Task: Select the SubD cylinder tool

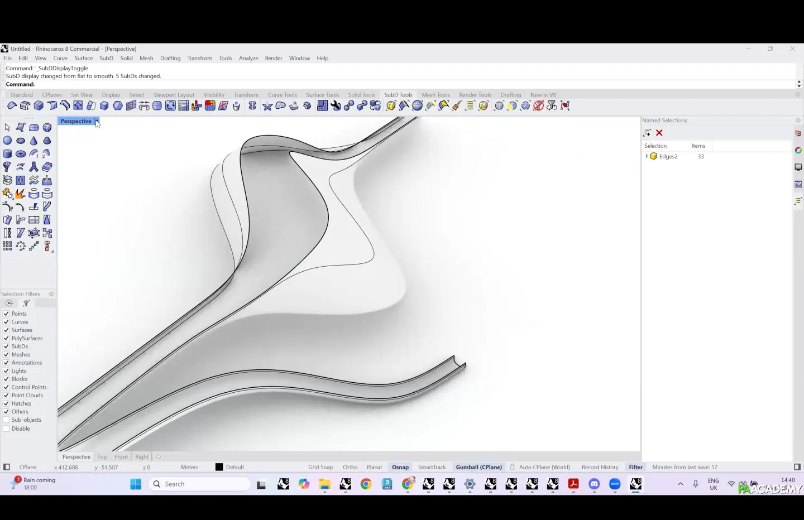Action: point(7,154)
